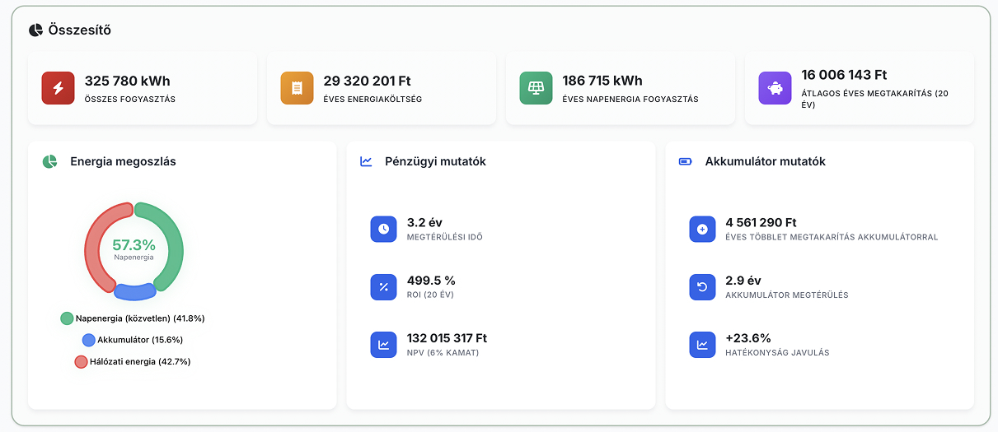Click the purple piggy bank savings icon
998x432 pixels.
tap(775, 88)
